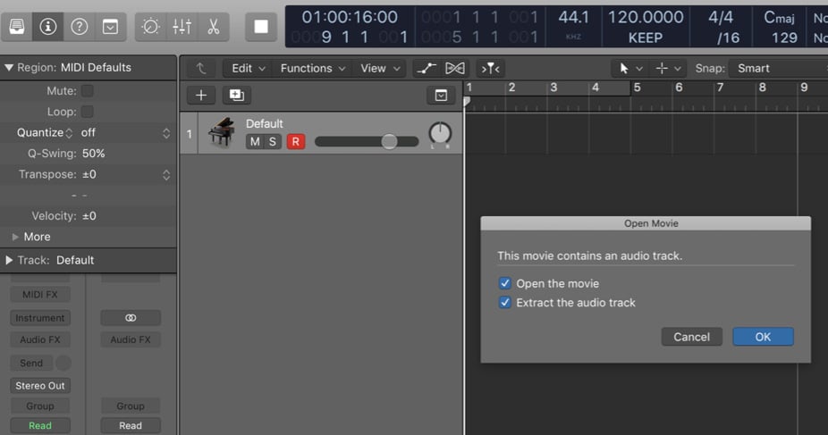Click left channel strip Group slot
The image size is (828, 435).
point(39,406)
